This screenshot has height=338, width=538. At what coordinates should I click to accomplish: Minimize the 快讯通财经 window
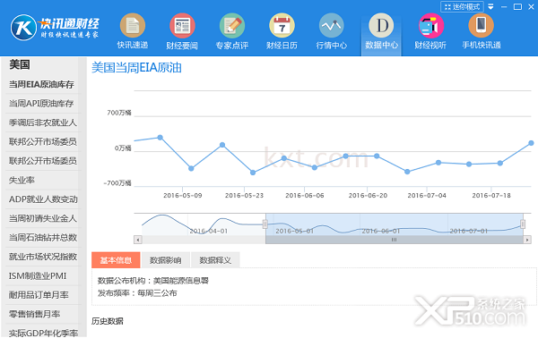(x=504, y=6)
